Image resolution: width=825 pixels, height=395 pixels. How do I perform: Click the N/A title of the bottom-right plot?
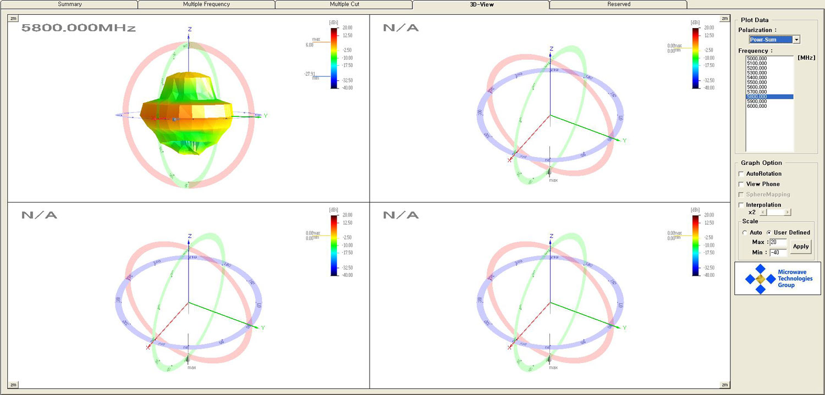(x=401, y=215)
